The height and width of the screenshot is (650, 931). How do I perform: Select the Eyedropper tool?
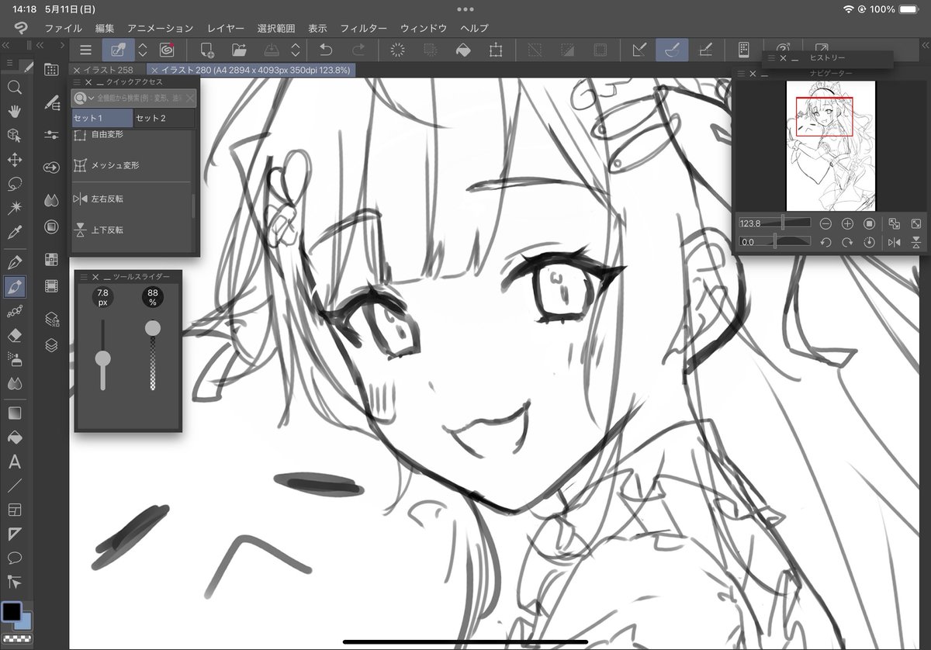click(x=14, y=232)
